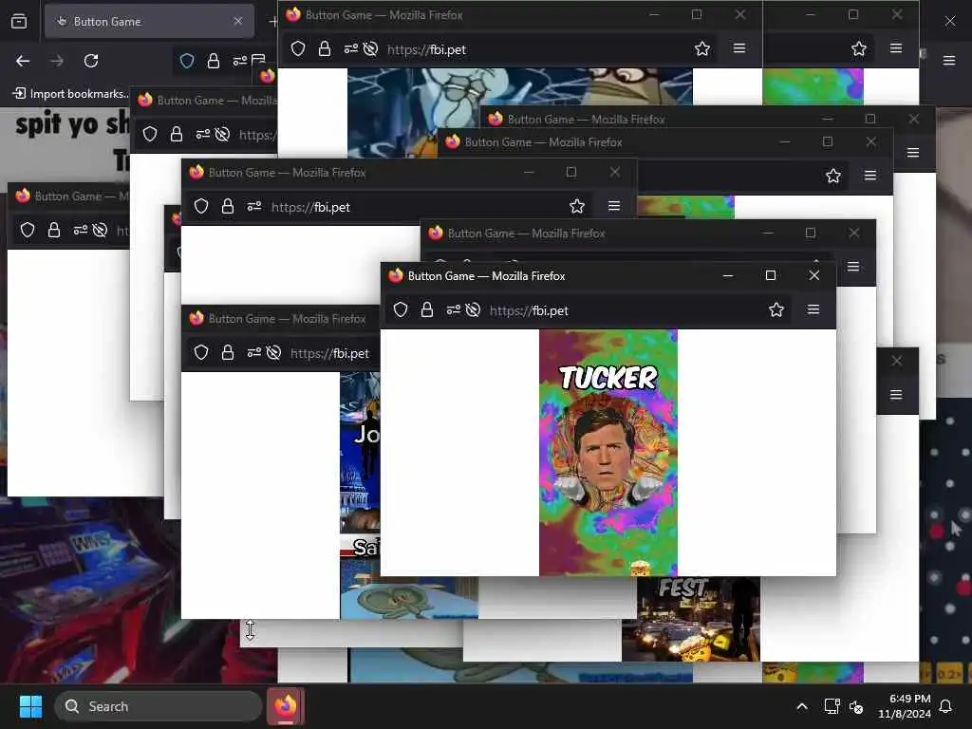The width and height of the screenshot is (972, 729).
Task: Click autoplay-blocked icon in window showing Jo and Sa images
Action: pyautogui.click(x=273, y=353)
